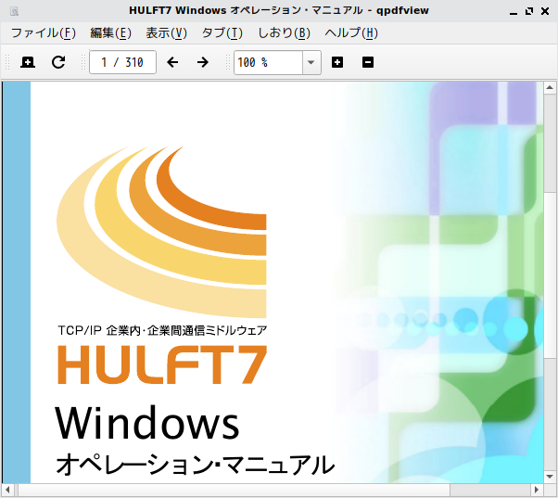The image size is (558, 498).
Task: Click the Windows heading on page
Action: click(x=147, y=423)
